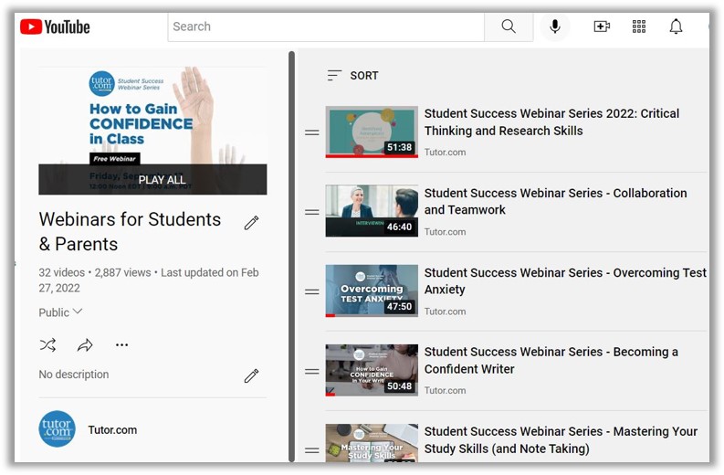Screen dimensions: 724x475
Task: Open the Tutor.com channel avatar
Action: pos(57,428)
